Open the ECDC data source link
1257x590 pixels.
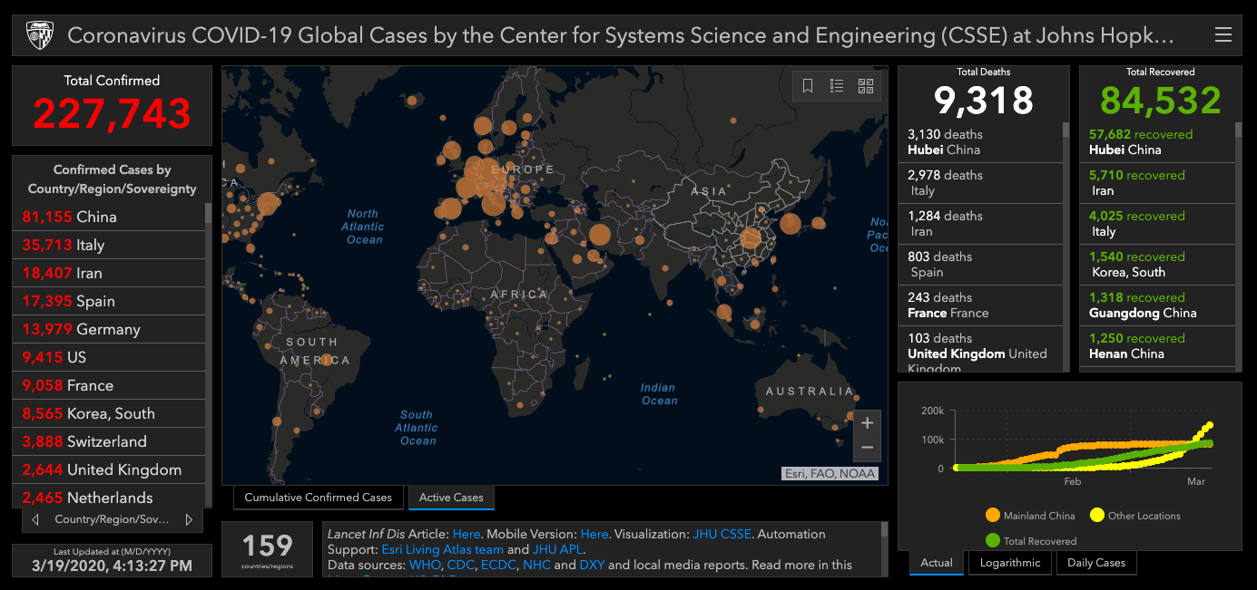coord(498,565)
